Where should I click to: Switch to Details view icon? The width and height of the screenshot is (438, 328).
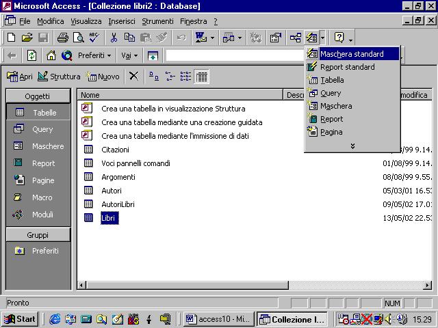click(x=201, y=76)
